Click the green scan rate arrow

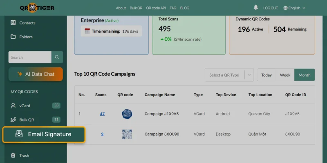162,39
